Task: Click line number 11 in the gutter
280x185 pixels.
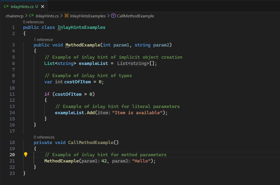Action: coord(12,94)
